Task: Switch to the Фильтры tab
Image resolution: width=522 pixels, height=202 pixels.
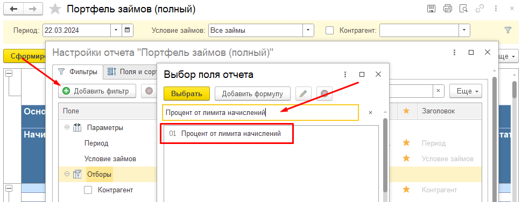Action: (78, 71)
